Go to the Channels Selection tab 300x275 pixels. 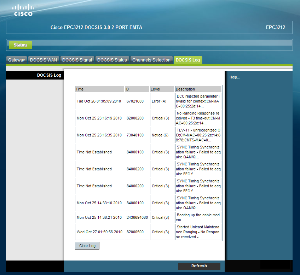[x=151, y=60]
